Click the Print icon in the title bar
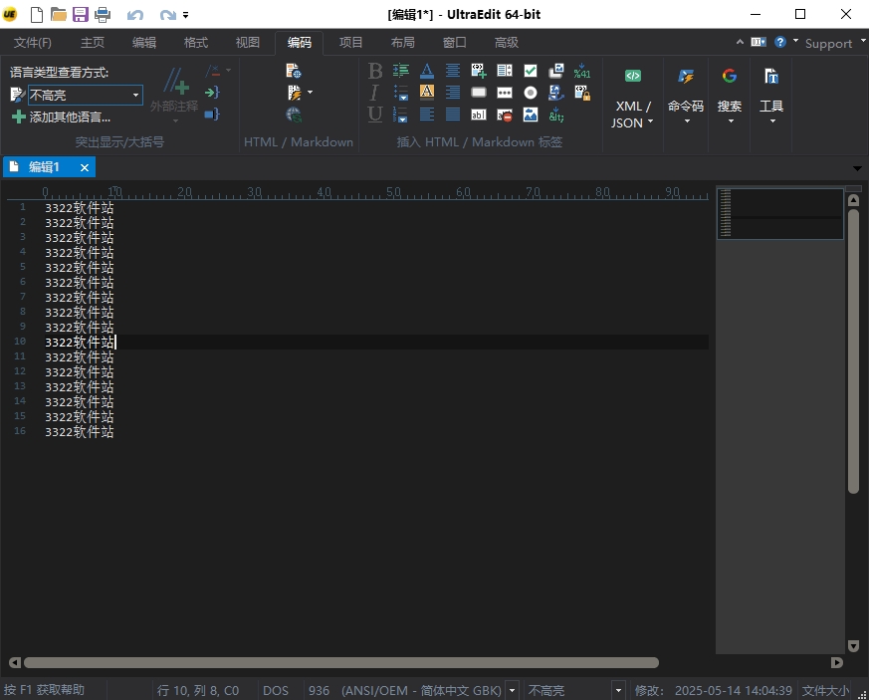This screenshot has height=700, width=869. tap(103, 14)
